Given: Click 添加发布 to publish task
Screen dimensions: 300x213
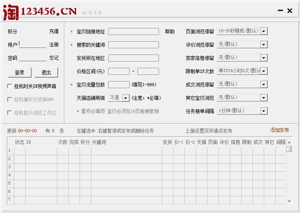Looking at the screenshot, I should 279,130.
